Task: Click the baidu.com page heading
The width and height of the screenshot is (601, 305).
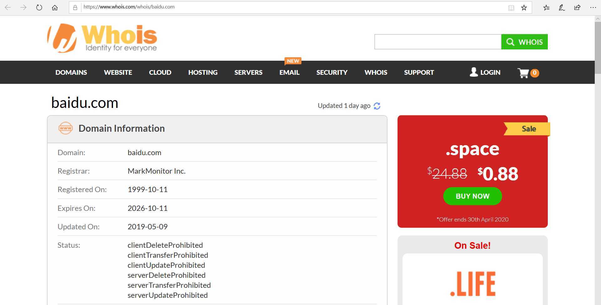Action: (85, 103)
